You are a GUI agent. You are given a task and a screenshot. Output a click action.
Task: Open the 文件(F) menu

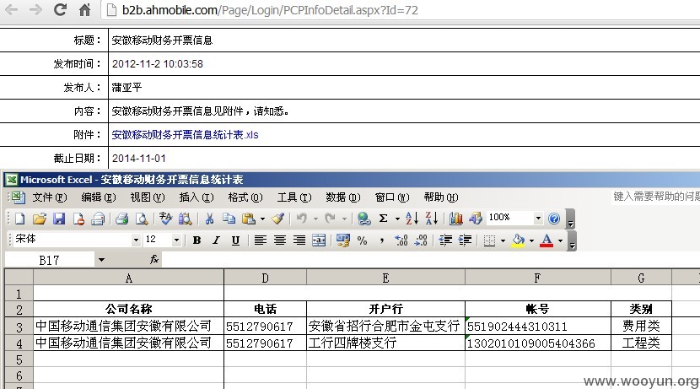[x=50, y=197]
